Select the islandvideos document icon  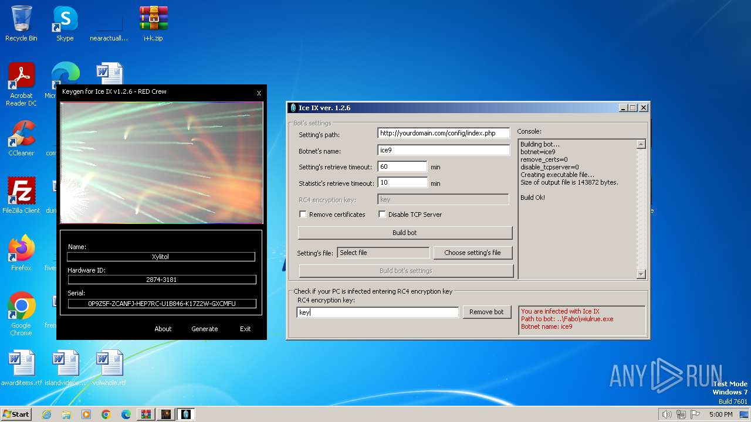(65, 368)
